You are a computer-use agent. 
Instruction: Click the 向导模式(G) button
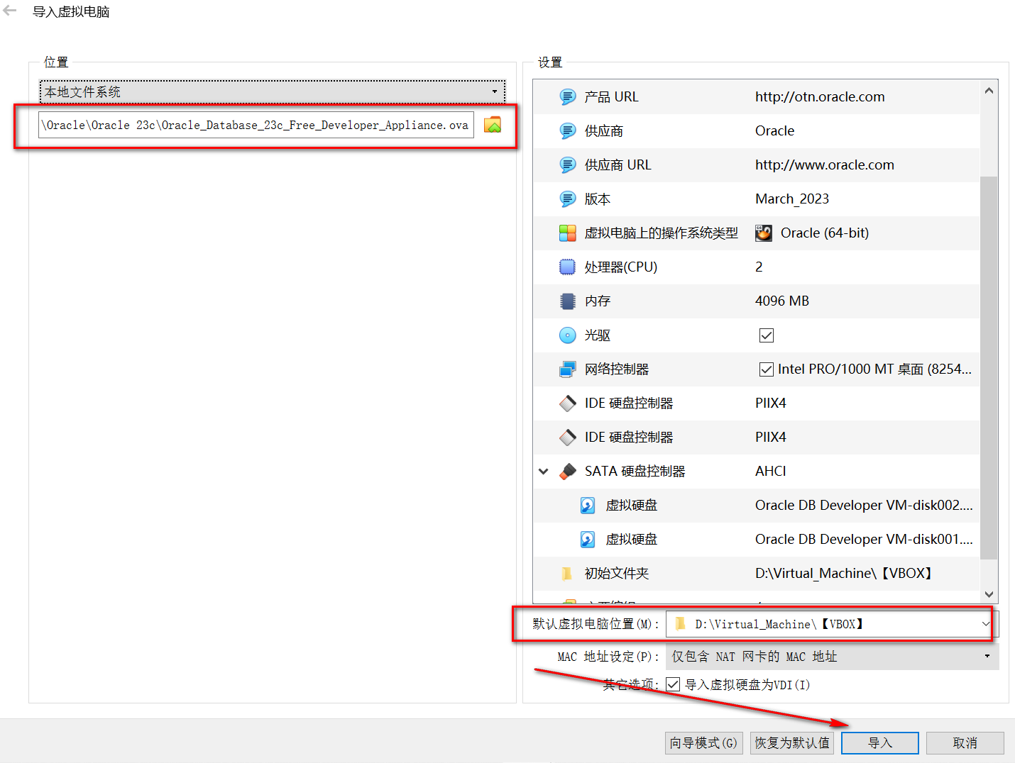(704, 743)
